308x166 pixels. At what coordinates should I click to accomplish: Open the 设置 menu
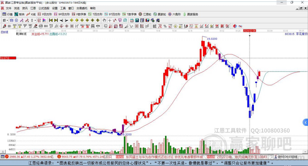point(55,8)
